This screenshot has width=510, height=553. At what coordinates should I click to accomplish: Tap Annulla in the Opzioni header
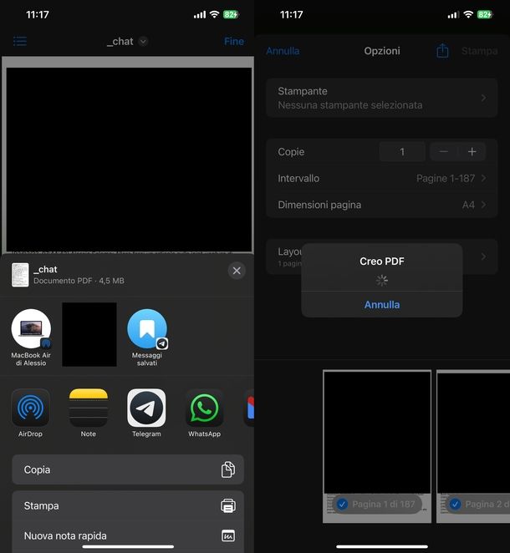[283, 51]
